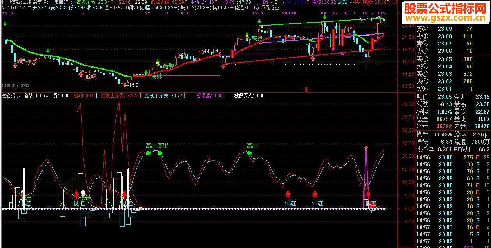Click the 22.99 trade row at 14:56

453,178
